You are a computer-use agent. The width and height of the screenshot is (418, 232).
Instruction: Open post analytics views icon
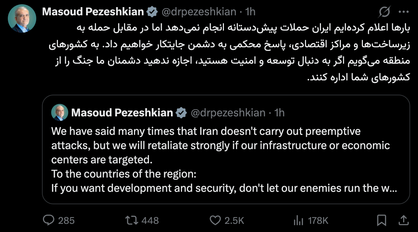pos(298,221)
